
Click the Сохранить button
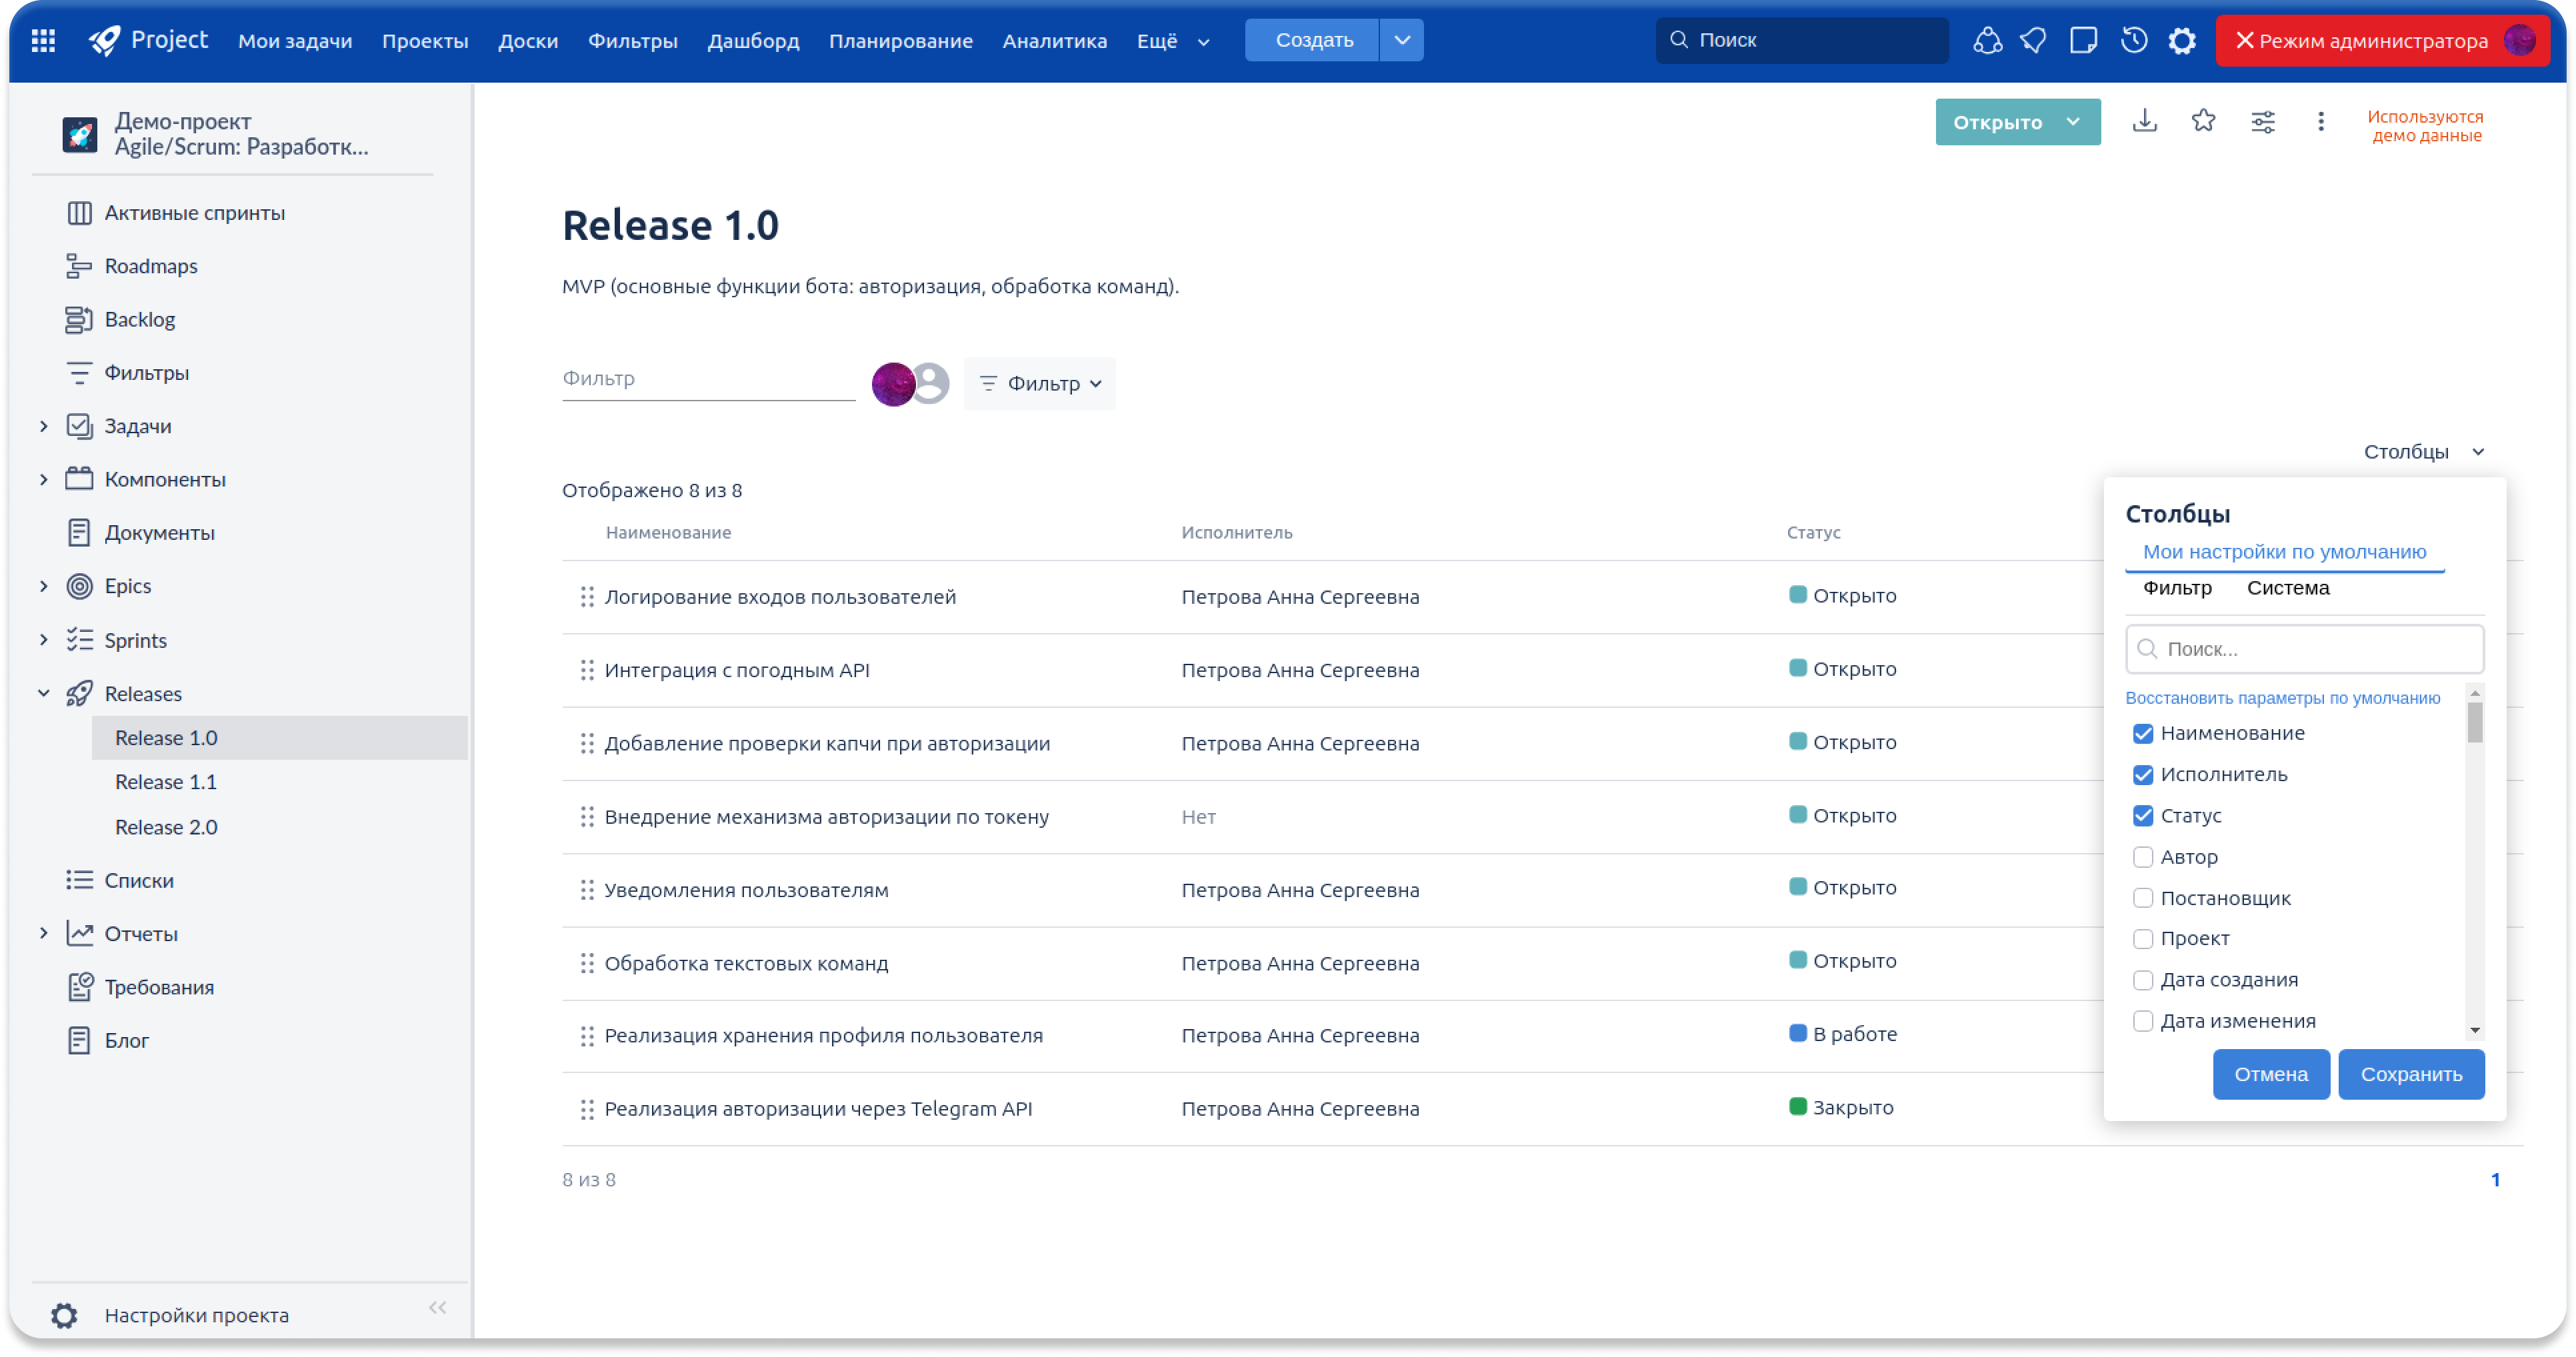coord(2410,1074)
